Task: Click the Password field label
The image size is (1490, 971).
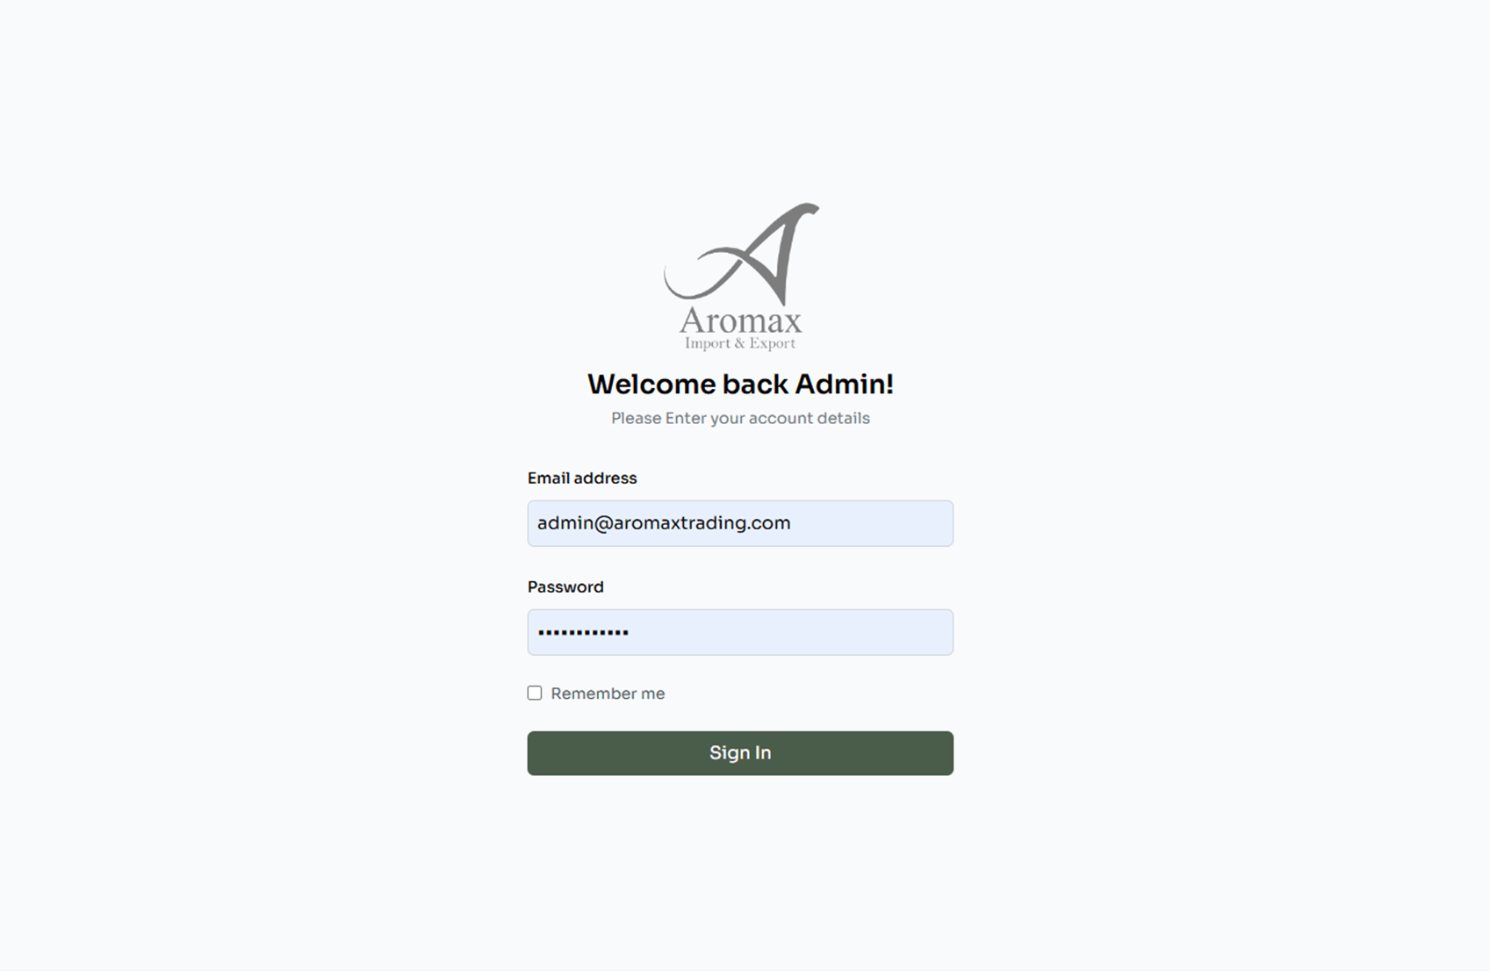Action: (565, 587)
